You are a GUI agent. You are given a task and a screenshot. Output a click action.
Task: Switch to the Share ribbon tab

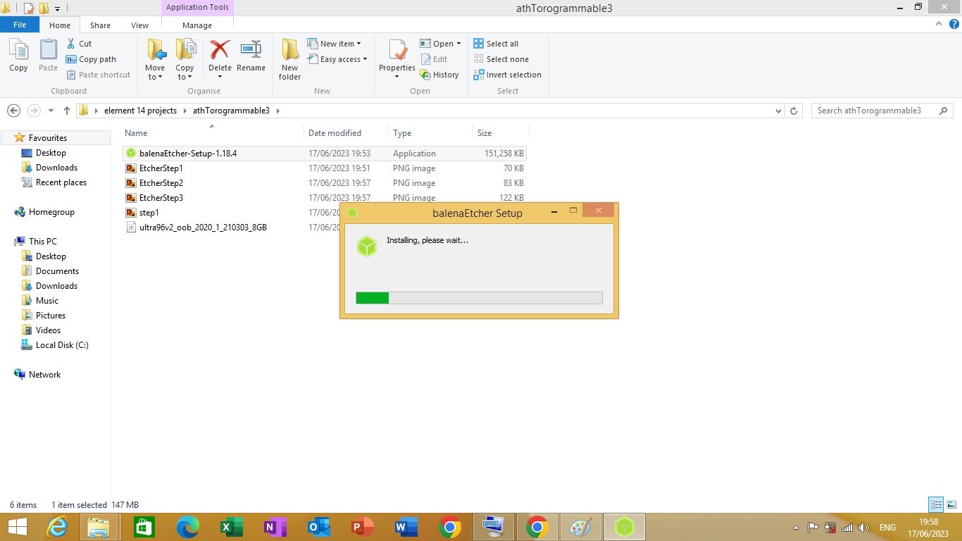coord(100,25)
